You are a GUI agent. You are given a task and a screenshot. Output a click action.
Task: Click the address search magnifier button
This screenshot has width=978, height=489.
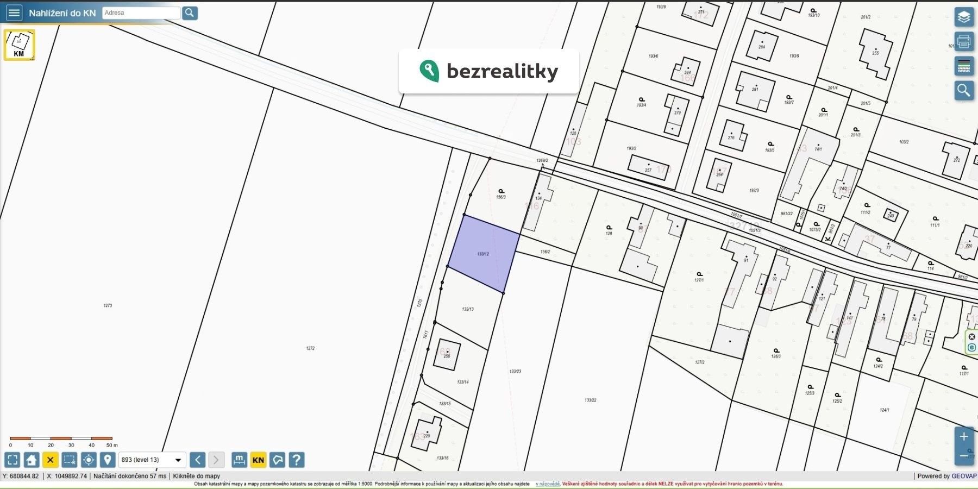(190, 12)
